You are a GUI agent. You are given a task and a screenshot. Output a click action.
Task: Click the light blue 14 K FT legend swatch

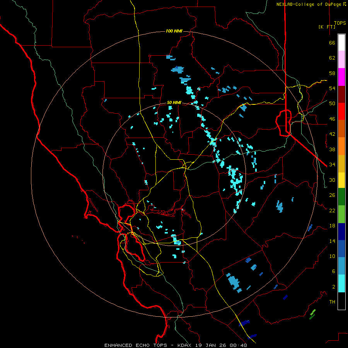341,266
